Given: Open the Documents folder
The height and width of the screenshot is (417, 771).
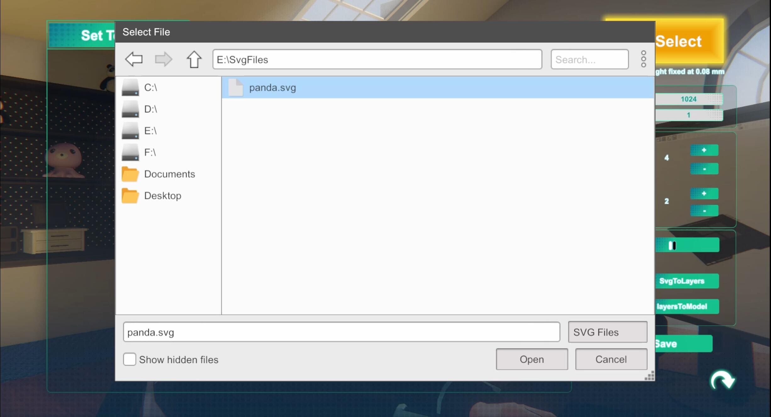Looking at the screenshot, I should 170,174.
